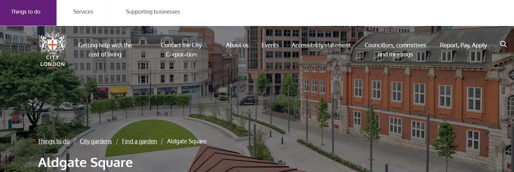
Task: Click the Aldgate Square breadcrumb text
Action: [x=187, y=141]
